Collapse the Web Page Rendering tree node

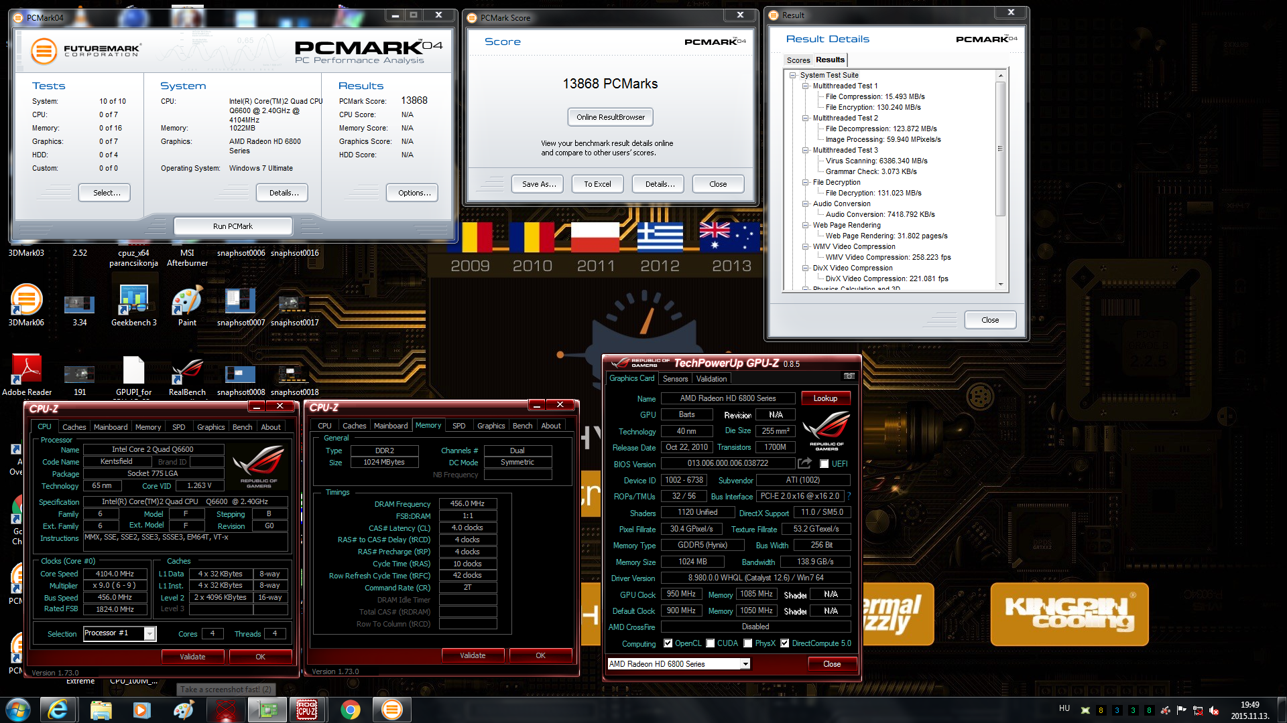[x=806, y=225]
